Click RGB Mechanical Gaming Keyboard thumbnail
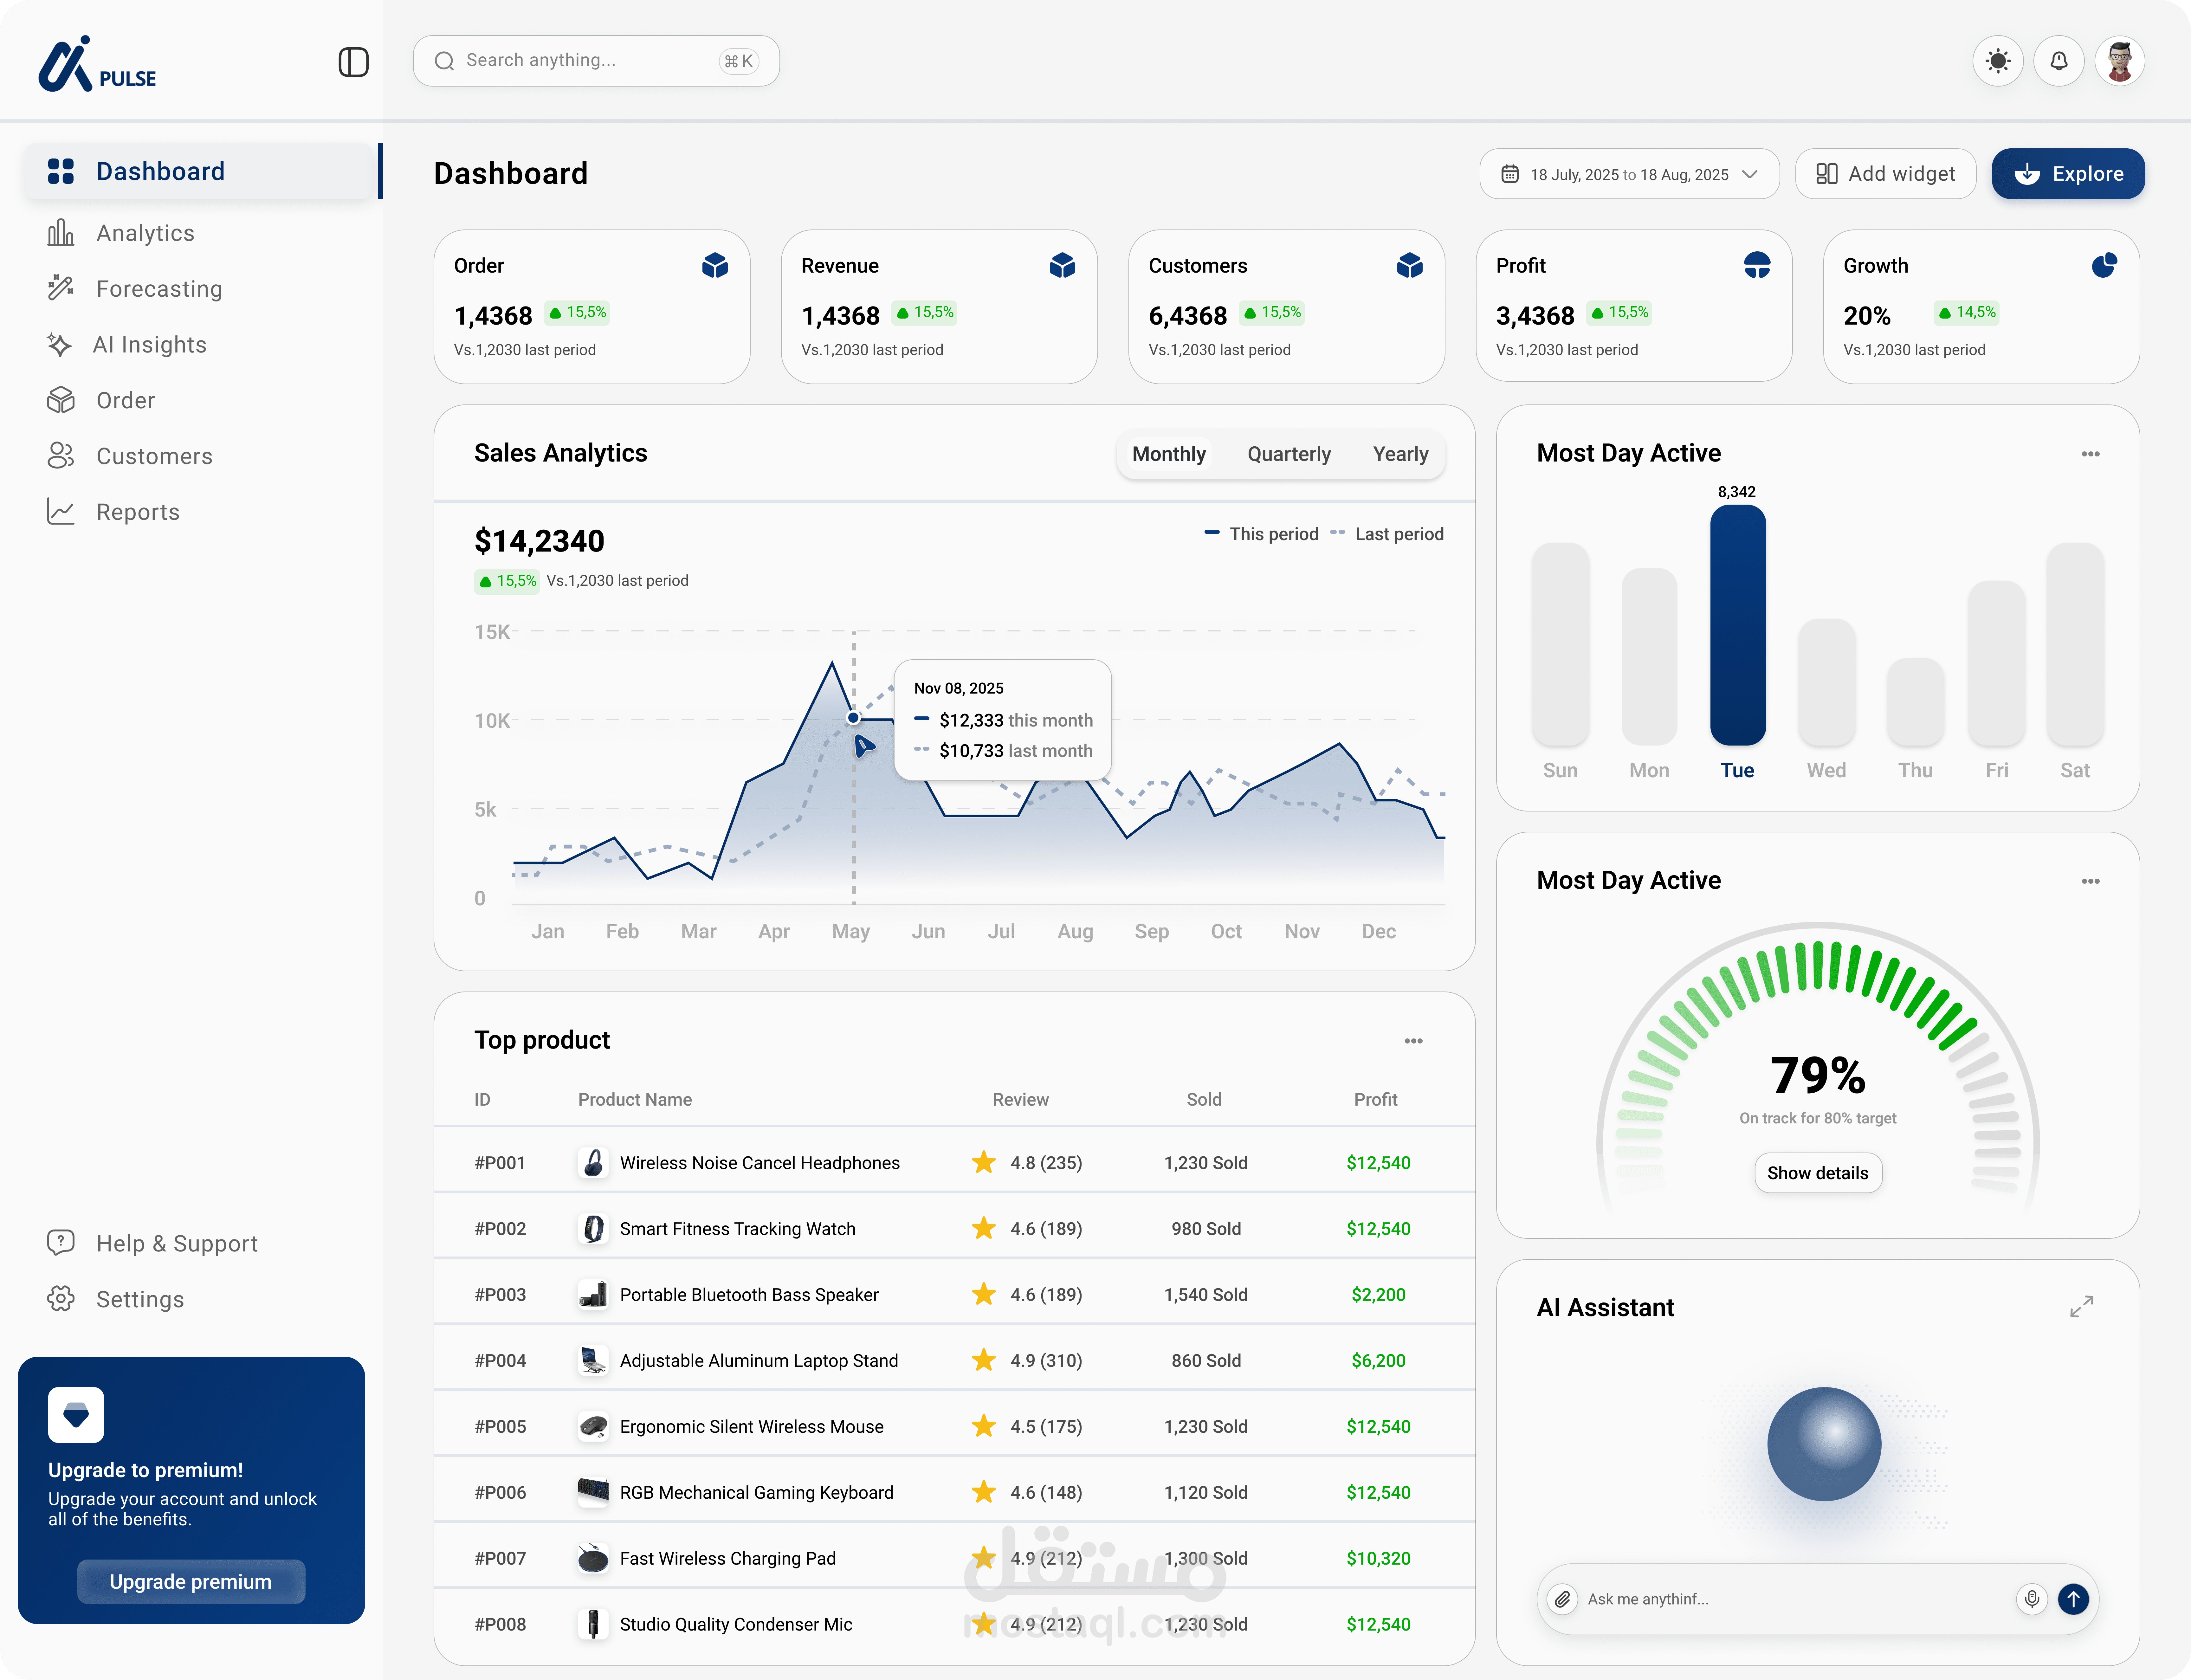 click(x=593, y=1492)
